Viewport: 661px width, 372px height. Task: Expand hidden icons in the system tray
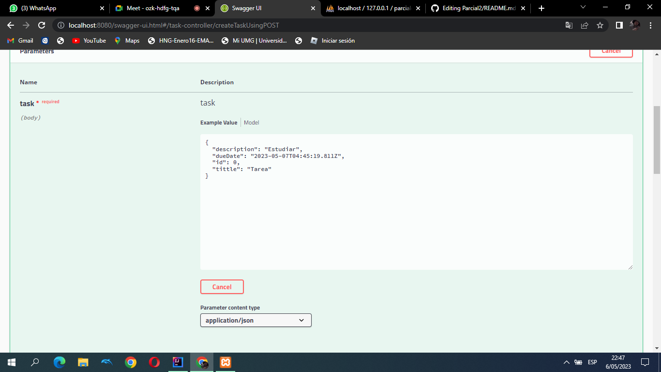pos(566,362)
